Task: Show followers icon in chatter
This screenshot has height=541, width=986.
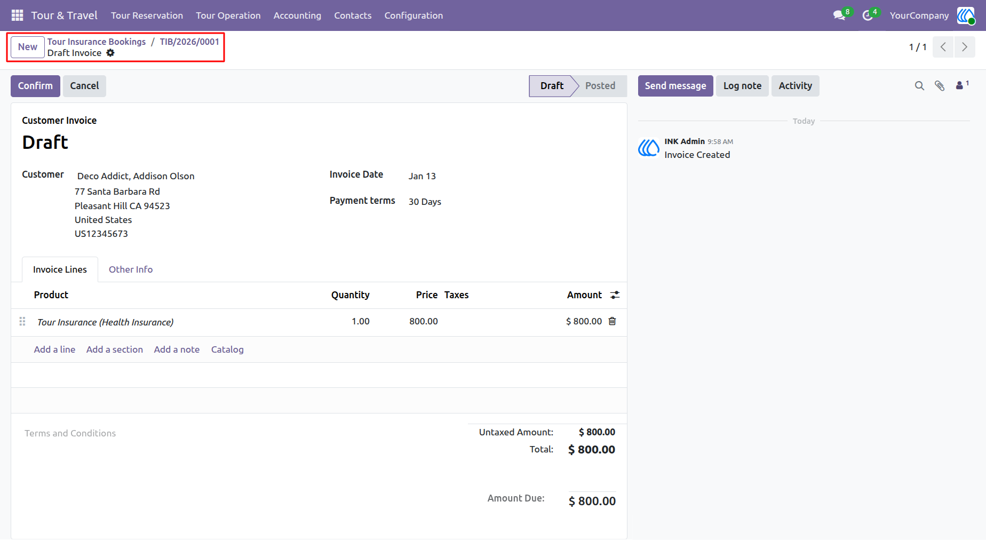Action: [962, 85]
